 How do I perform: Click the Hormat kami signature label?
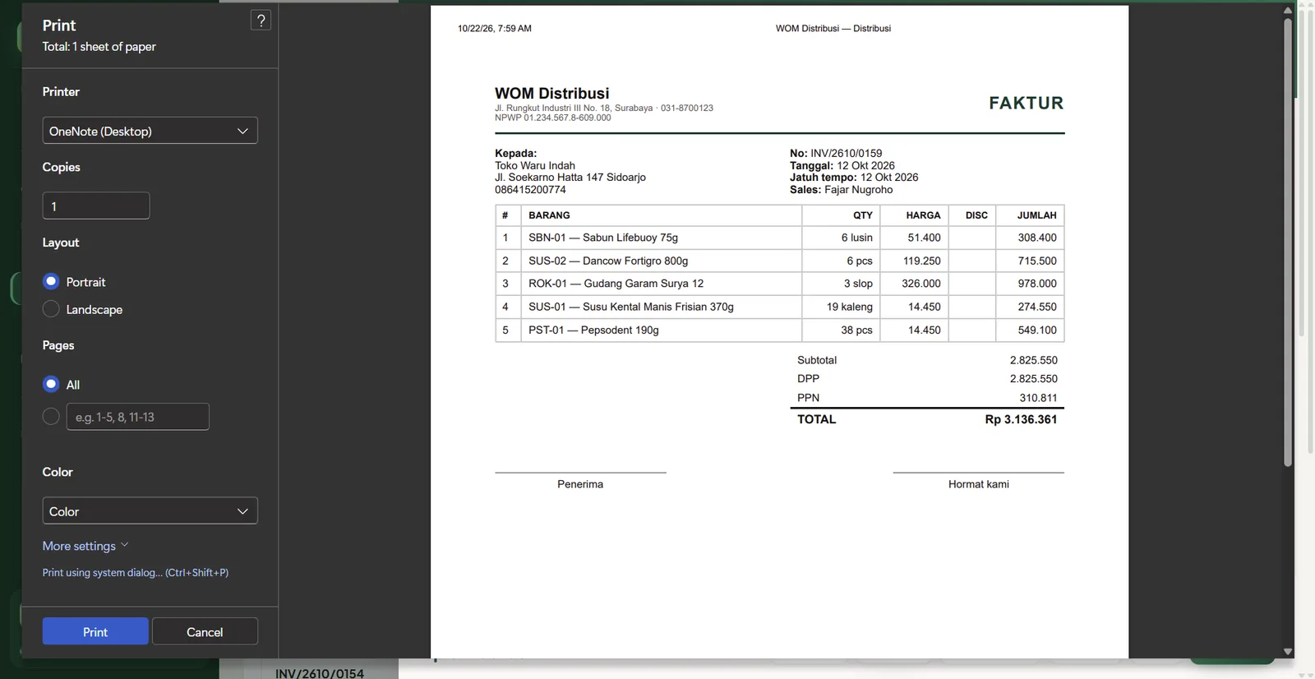click(978, 484)
